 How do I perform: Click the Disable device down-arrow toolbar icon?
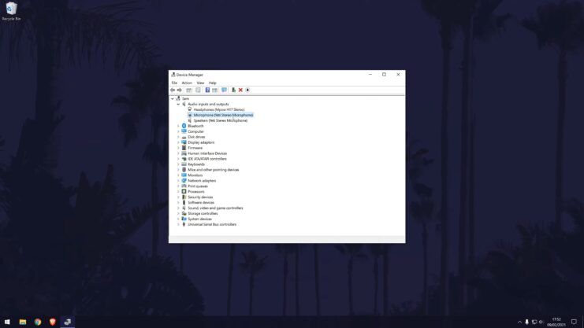pos(247,90)
